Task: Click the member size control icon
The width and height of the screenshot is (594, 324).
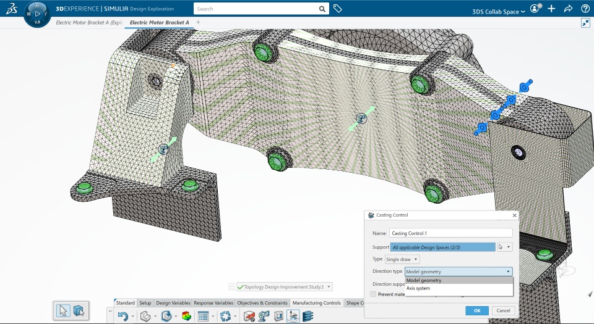Action: click(278, 316)
